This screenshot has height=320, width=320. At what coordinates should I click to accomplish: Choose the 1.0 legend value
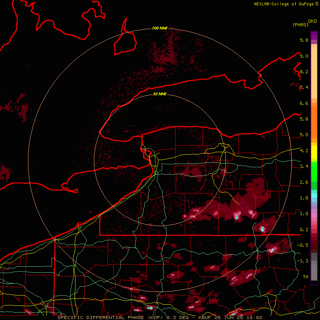304,214
